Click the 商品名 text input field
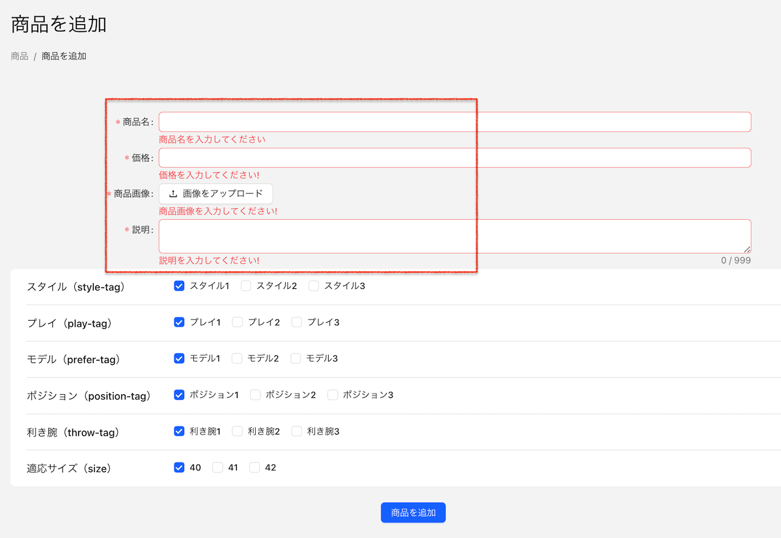 (454, 122)
